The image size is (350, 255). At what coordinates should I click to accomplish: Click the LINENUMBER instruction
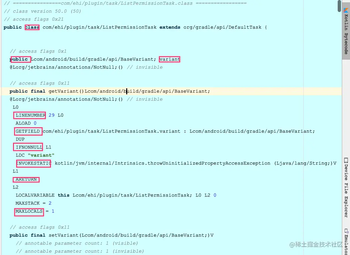(30, 115)
